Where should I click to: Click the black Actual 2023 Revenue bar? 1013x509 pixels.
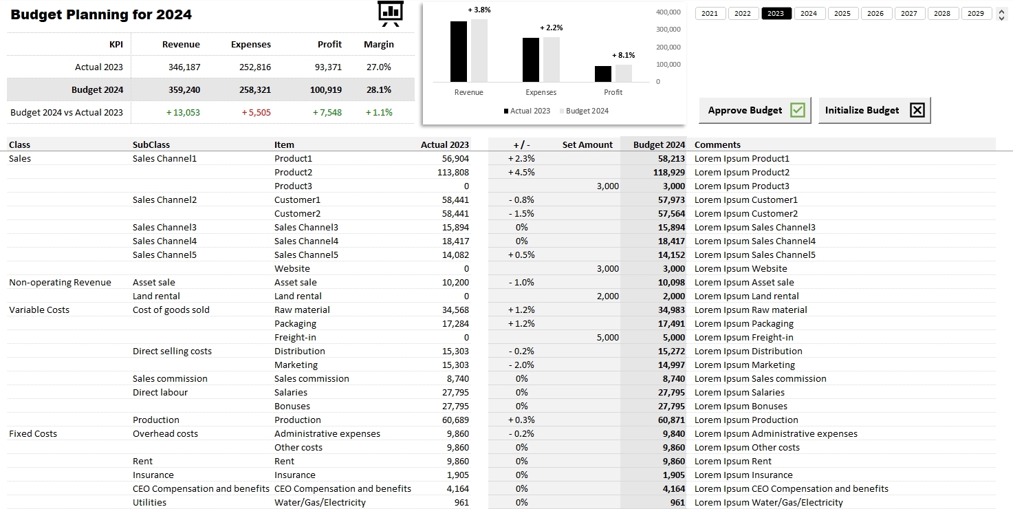click(459, 52)
